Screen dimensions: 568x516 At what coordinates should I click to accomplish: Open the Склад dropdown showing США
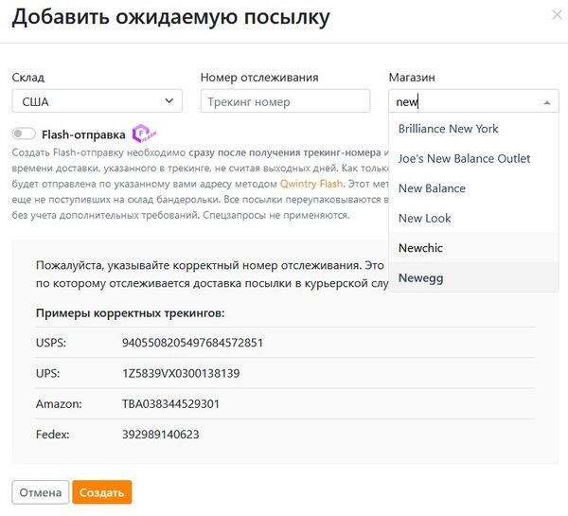click(97, 101)
